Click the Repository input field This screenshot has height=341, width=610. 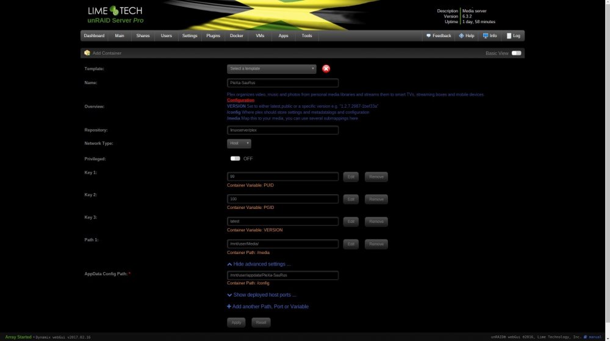pos(283,130)
